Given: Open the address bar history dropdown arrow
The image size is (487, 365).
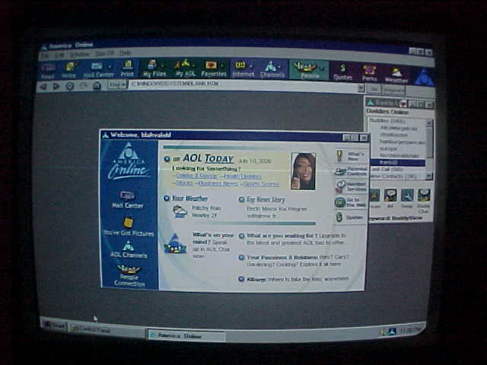Looking at the screenshot, I should (x=361, y=88).
